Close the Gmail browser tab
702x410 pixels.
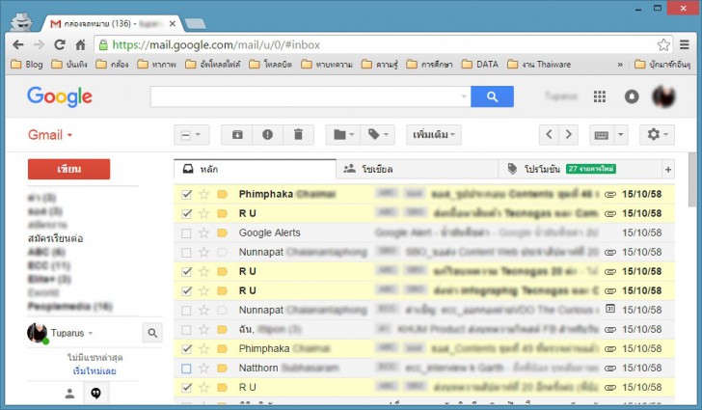coord(173,24)
